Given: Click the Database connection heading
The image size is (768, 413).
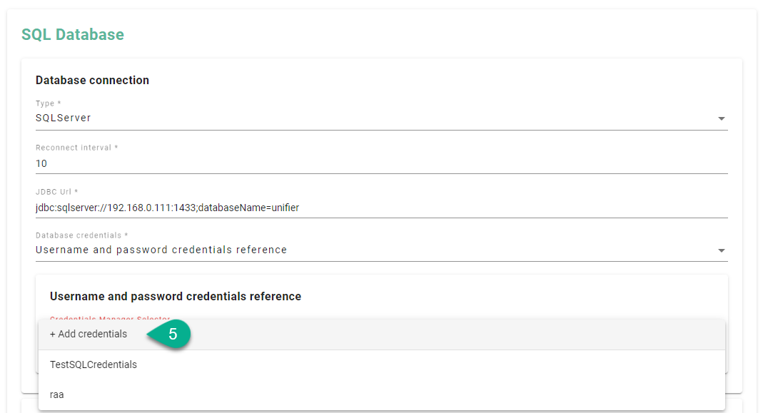Looking at the screenshot, I should pyautogui.click(x=92, y=80).
